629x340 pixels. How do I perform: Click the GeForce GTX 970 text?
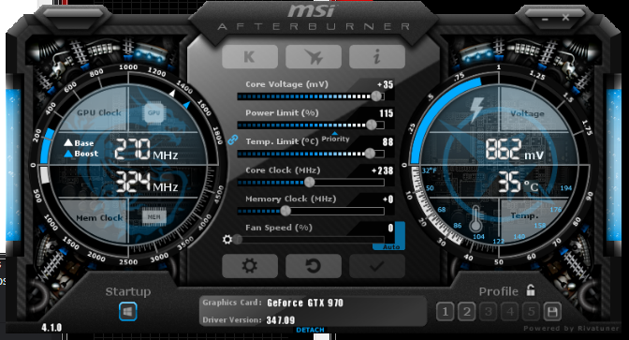[x=305, y=303]
